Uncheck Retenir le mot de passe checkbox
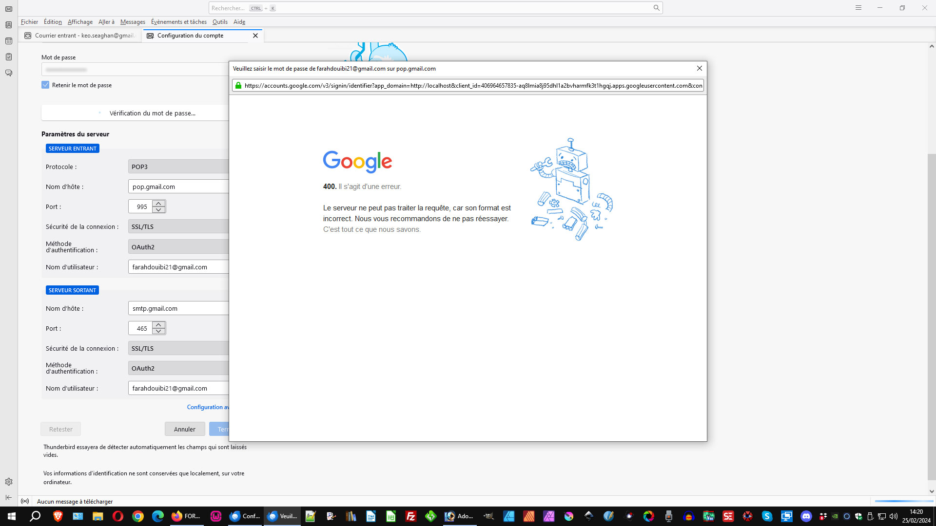 pyautogui.click(x=45, y=85)
